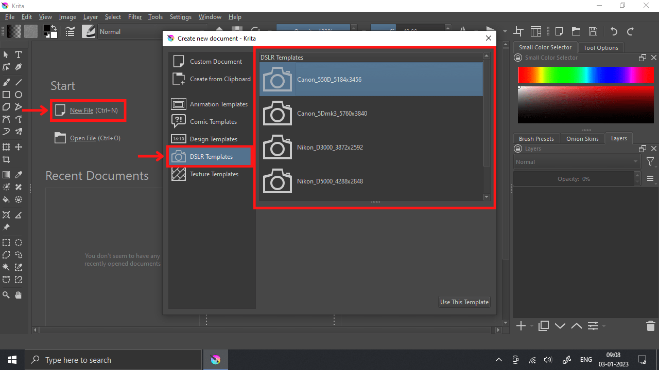This screenshot has height=370, width=659.
Task: Toggle lock on Layers docker
Action: (518, 149)
